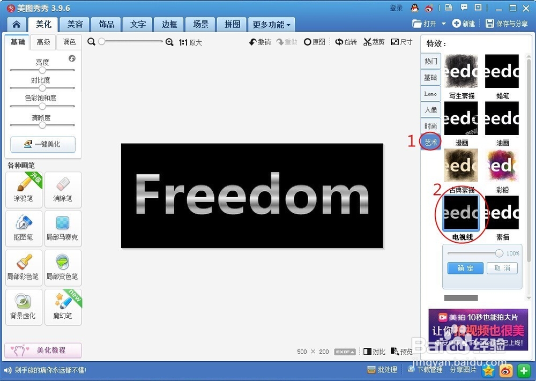
Task: Select the 魔幻笔 tool
Action: tap(63, 307)
